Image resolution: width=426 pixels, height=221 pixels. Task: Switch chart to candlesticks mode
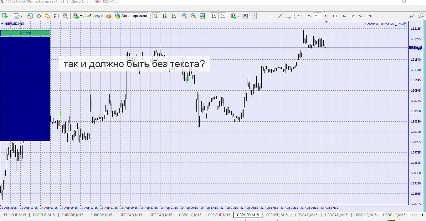(x=165, y=16)
